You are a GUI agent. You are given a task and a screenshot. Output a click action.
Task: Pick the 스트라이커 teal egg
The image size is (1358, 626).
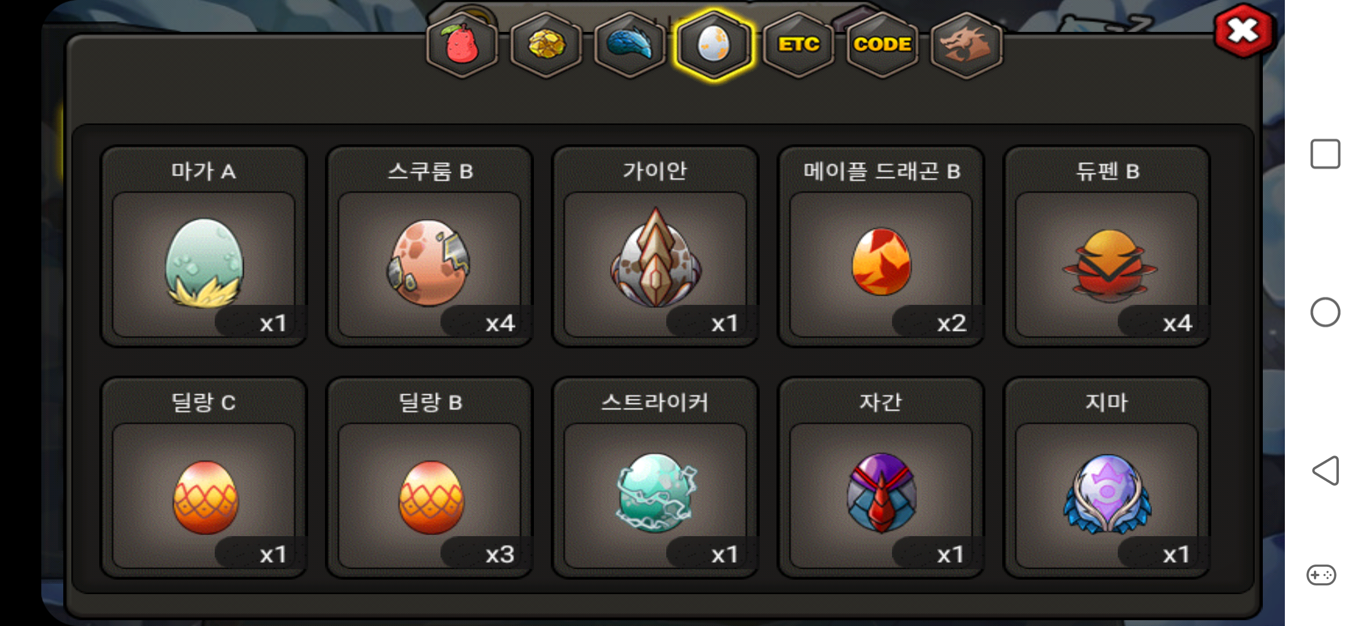(x=655, y=478)
